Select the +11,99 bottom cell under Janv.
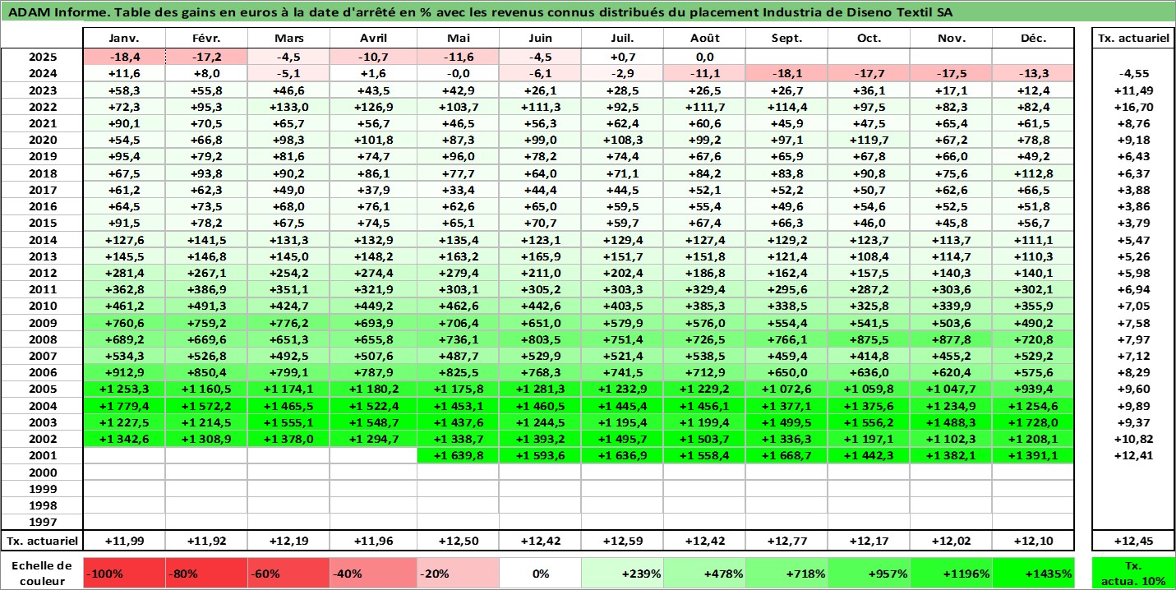The width and height of the screenshot is (1176, 590). (125, 541)
